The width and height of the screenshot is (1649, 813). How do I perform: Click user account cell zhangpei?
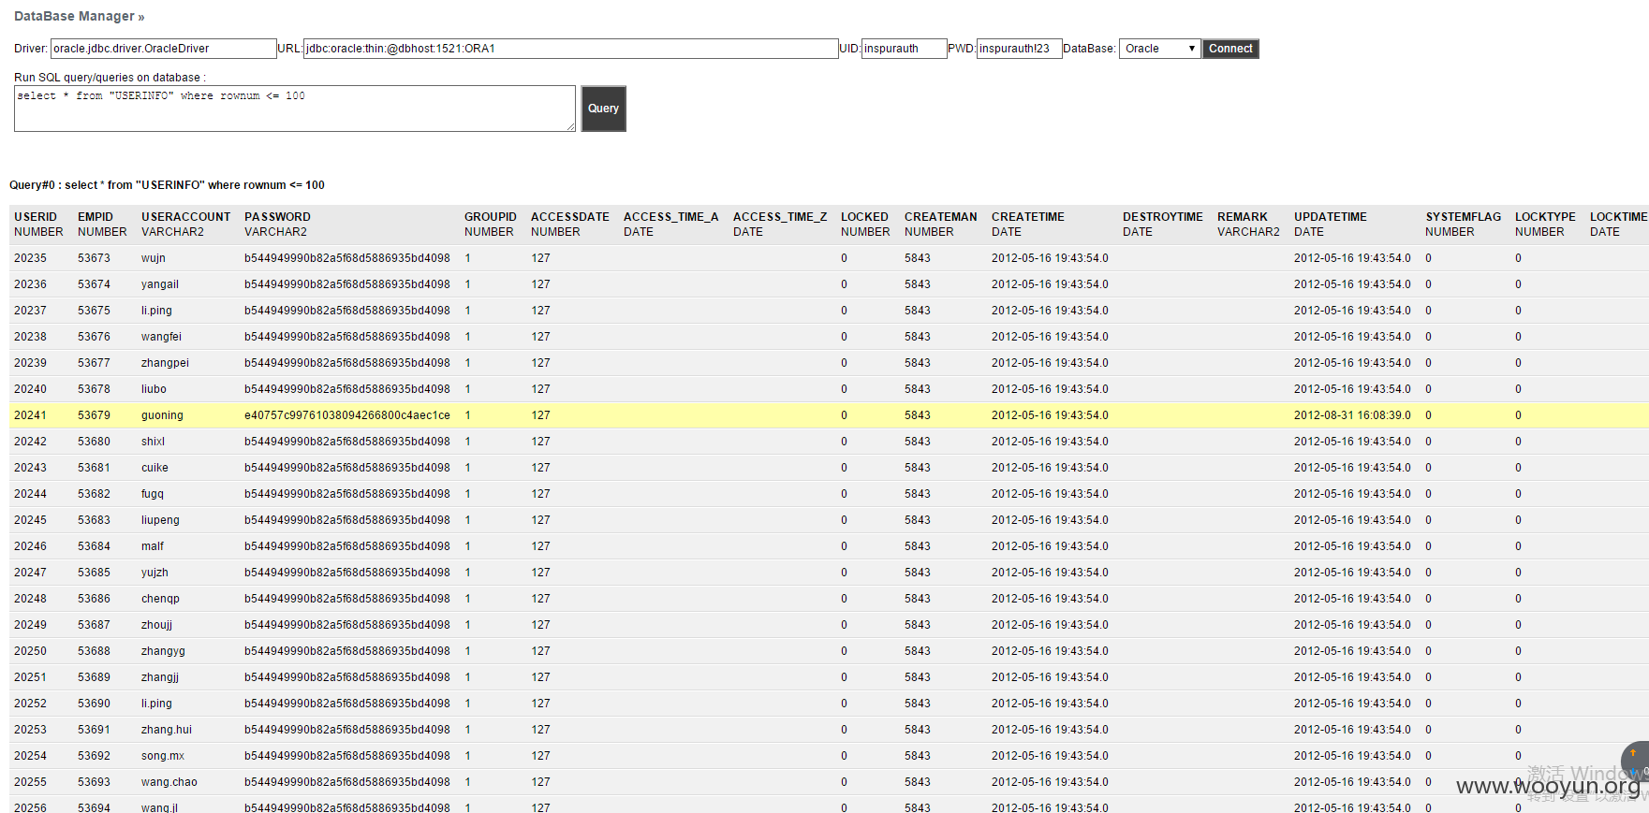point(165,363)
